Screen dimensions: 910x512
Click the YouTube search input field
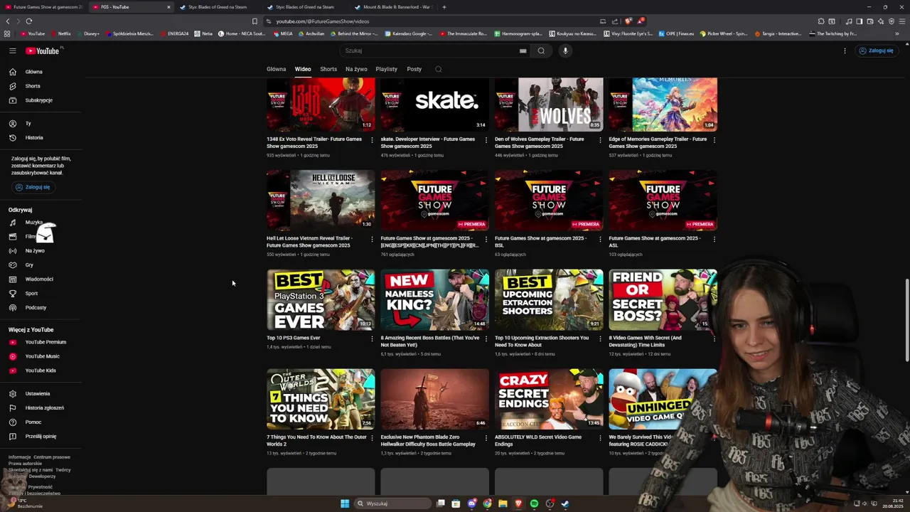pos(429,50)
